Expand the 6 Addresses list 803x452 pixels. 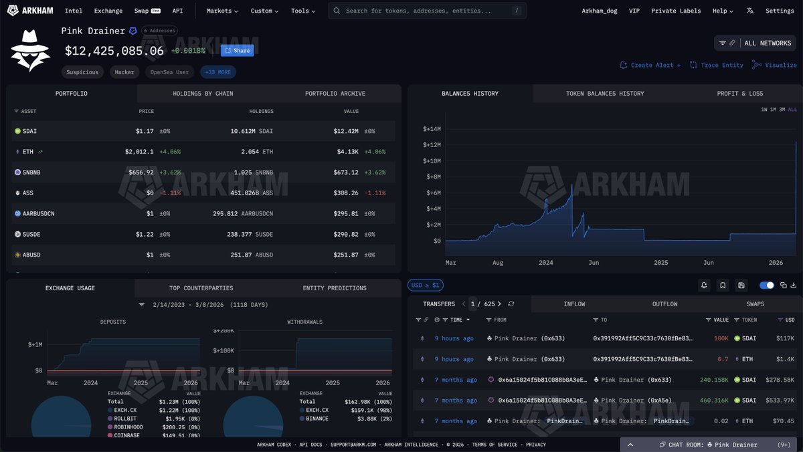click(x=159, y=31)
